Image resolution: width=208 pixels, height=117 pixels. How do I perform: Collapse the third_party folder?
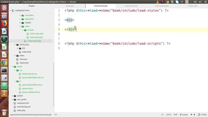pos(15,45)
